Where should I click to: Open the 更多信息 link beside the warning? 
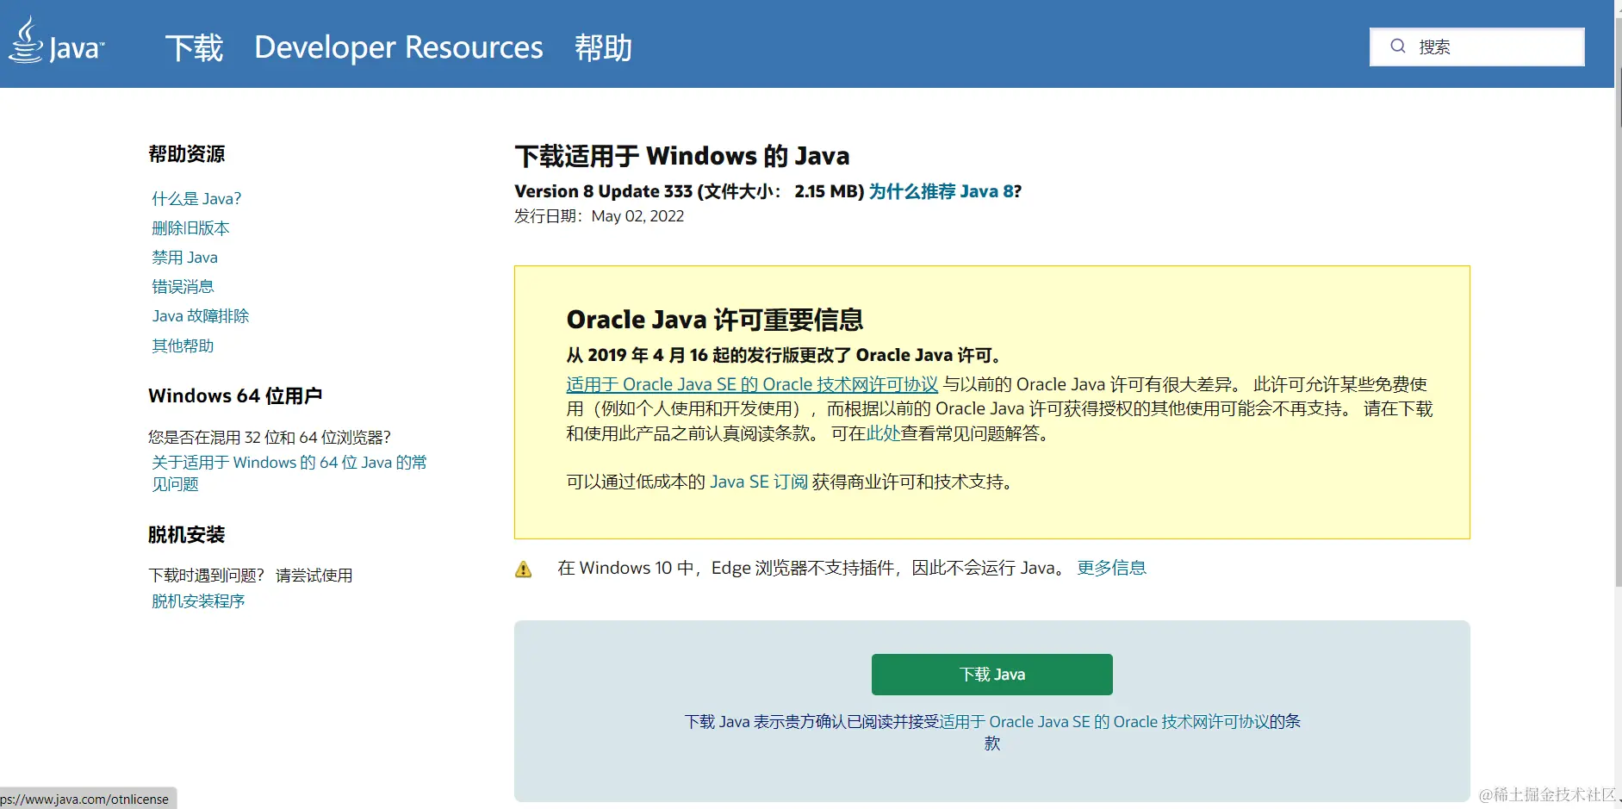[x=1111, y=568]
